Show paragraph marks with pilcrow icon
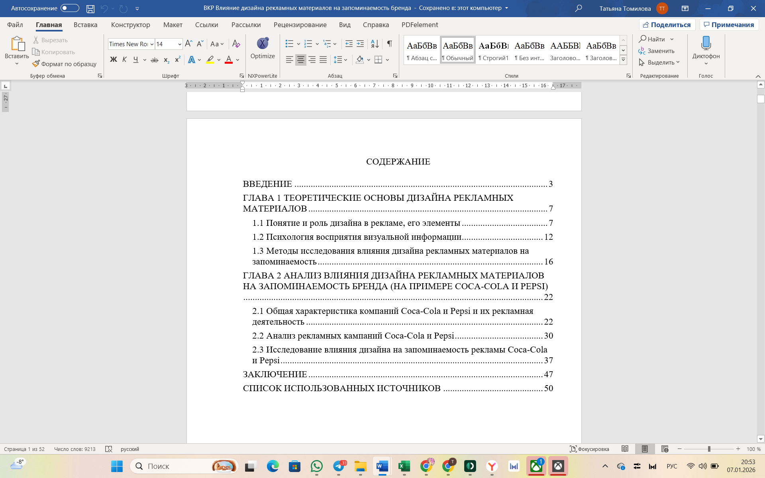Screen dimensions: 765x478 click(389, 43)
